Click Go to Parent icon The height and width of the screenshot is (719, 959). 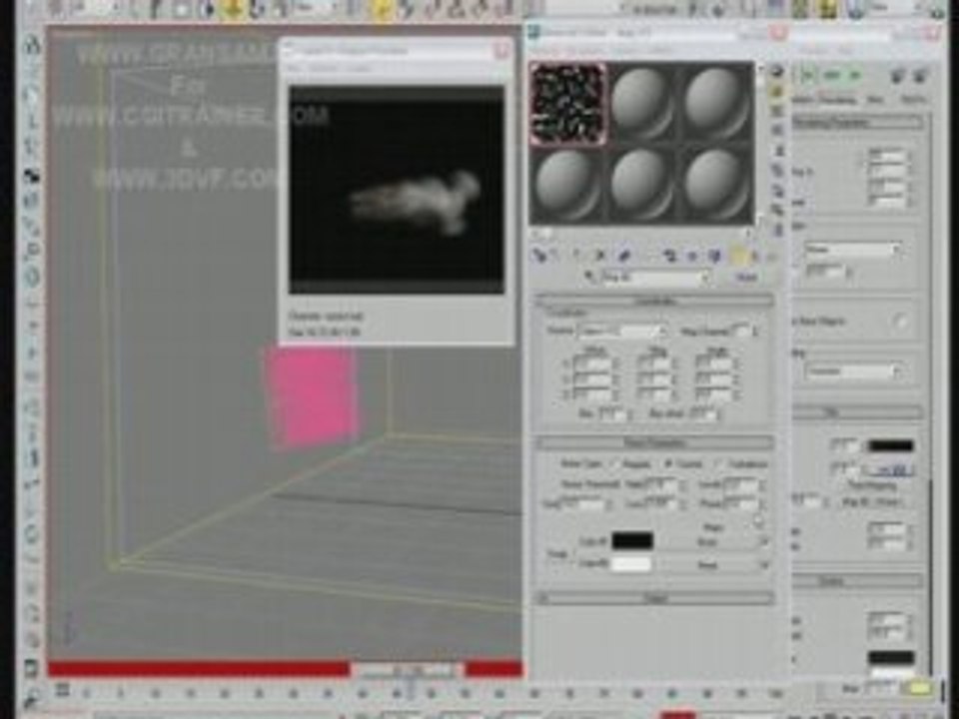(755, 256)
